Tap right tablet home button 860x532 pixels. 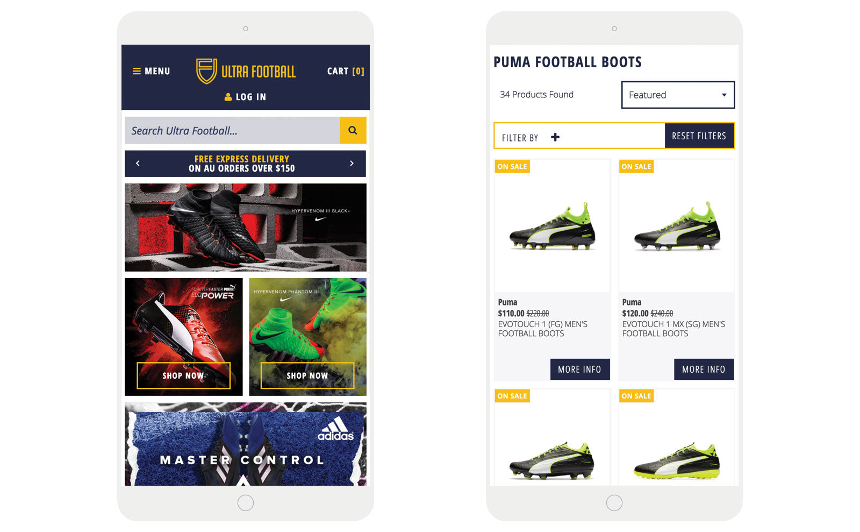[614, 502]
